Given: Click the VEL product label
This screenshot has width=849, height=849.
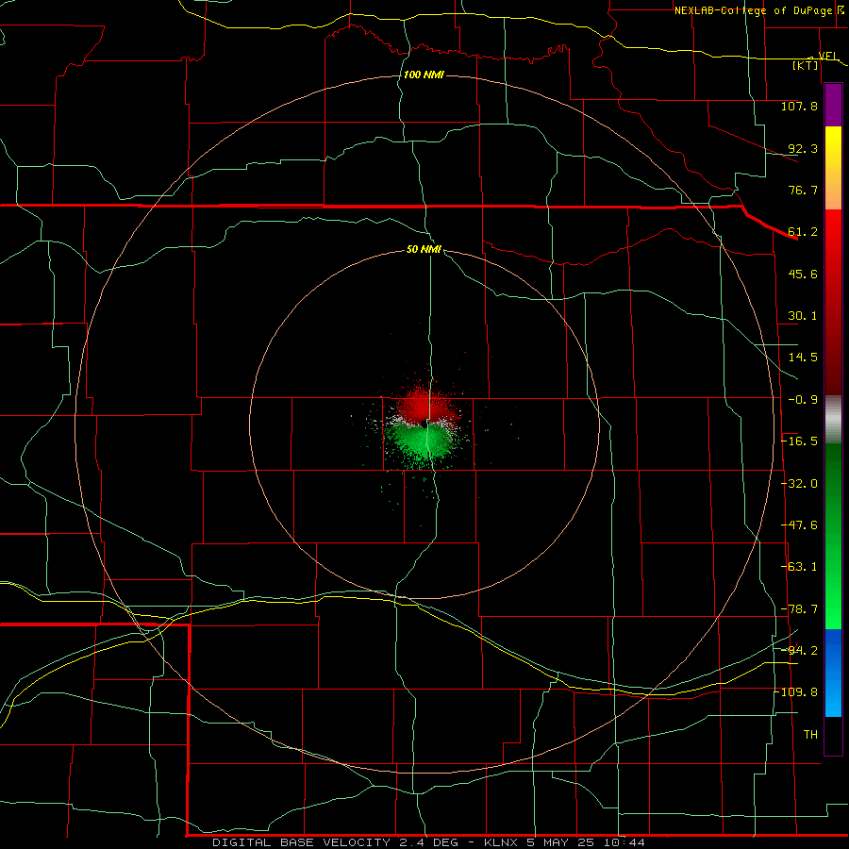Looking at the screenshot, I should [828, 56].
